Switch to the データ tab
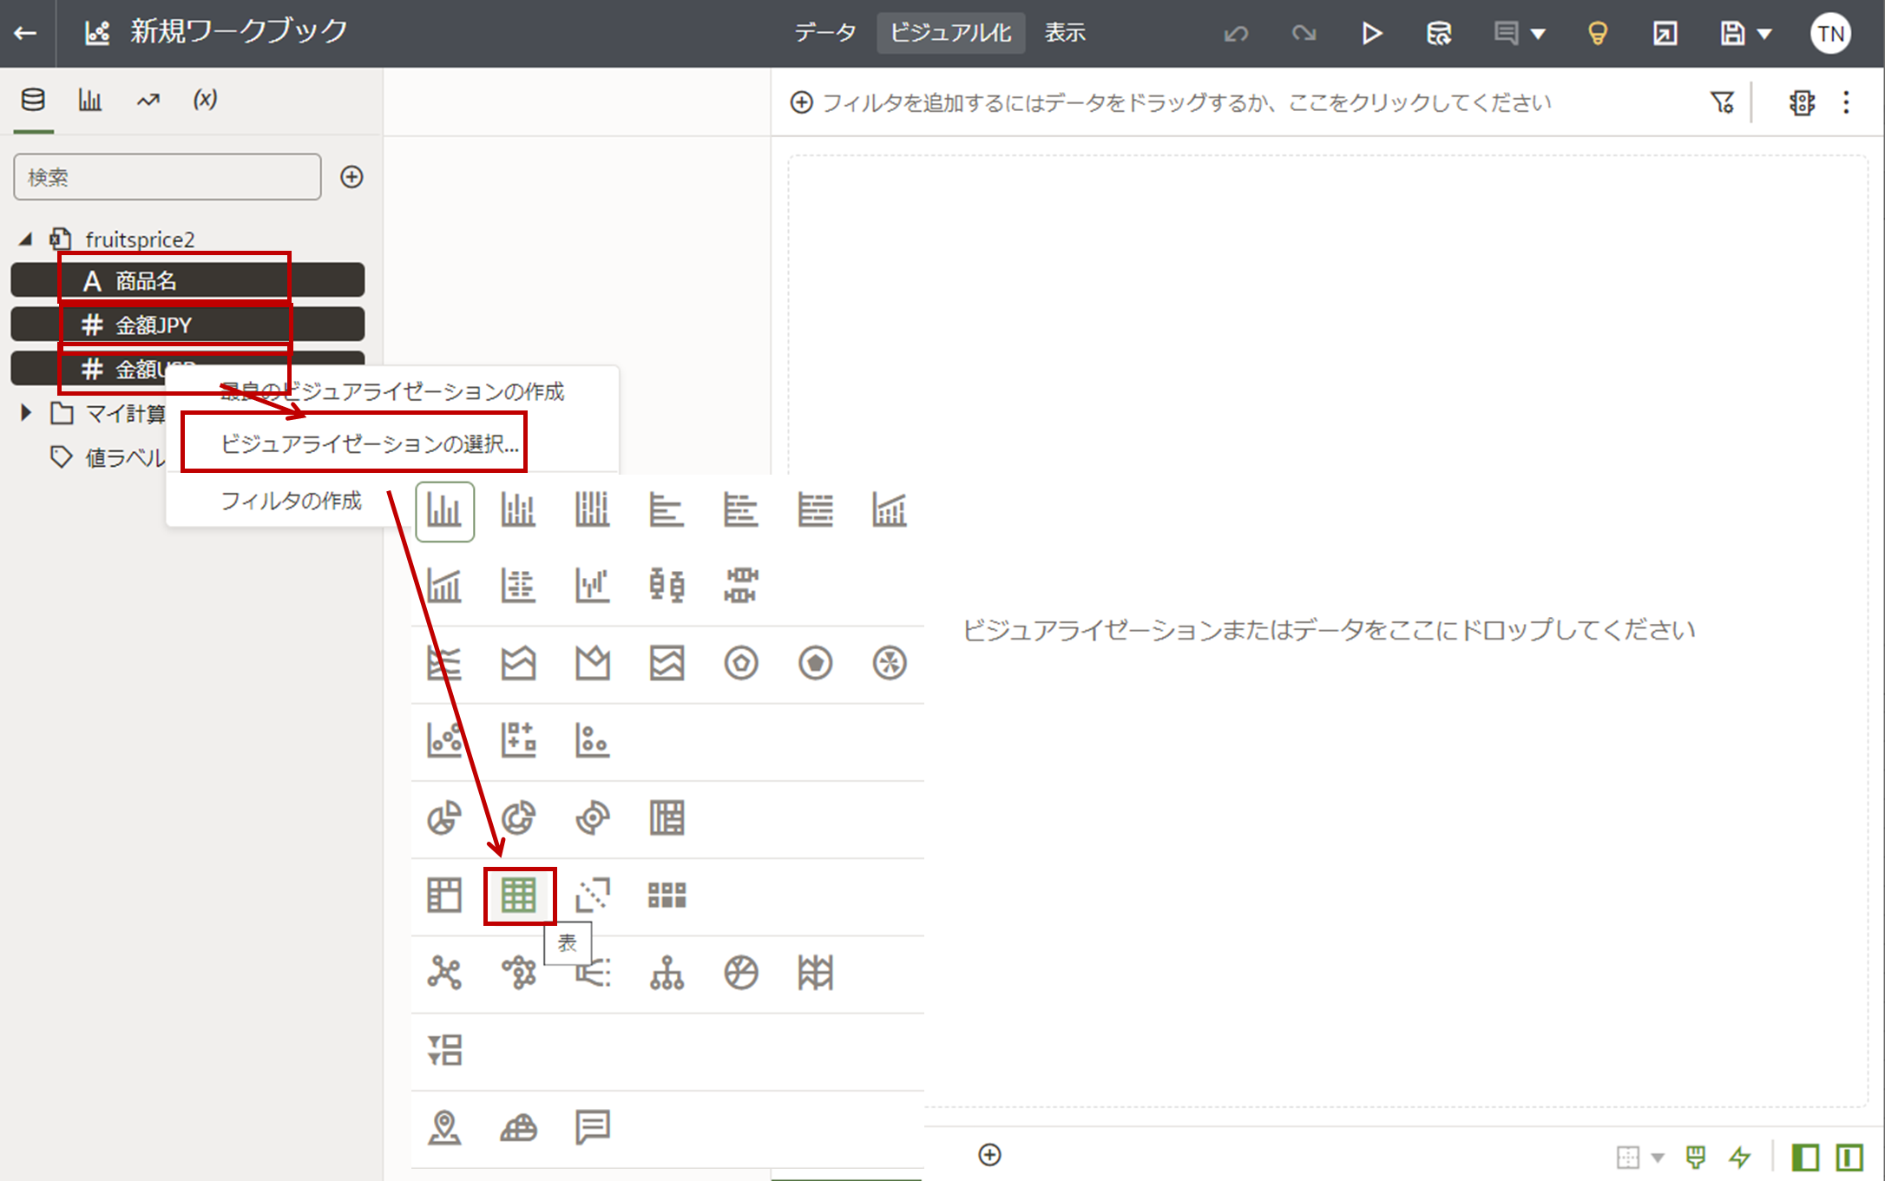Screen dimensions: 1885x1181 (824, 33)
